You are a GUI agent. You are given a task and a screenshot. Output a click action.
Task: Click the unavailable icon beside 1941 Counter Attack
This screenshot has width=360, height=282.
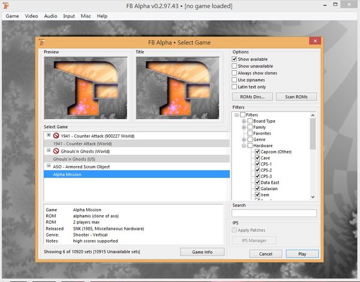(56, 136)
